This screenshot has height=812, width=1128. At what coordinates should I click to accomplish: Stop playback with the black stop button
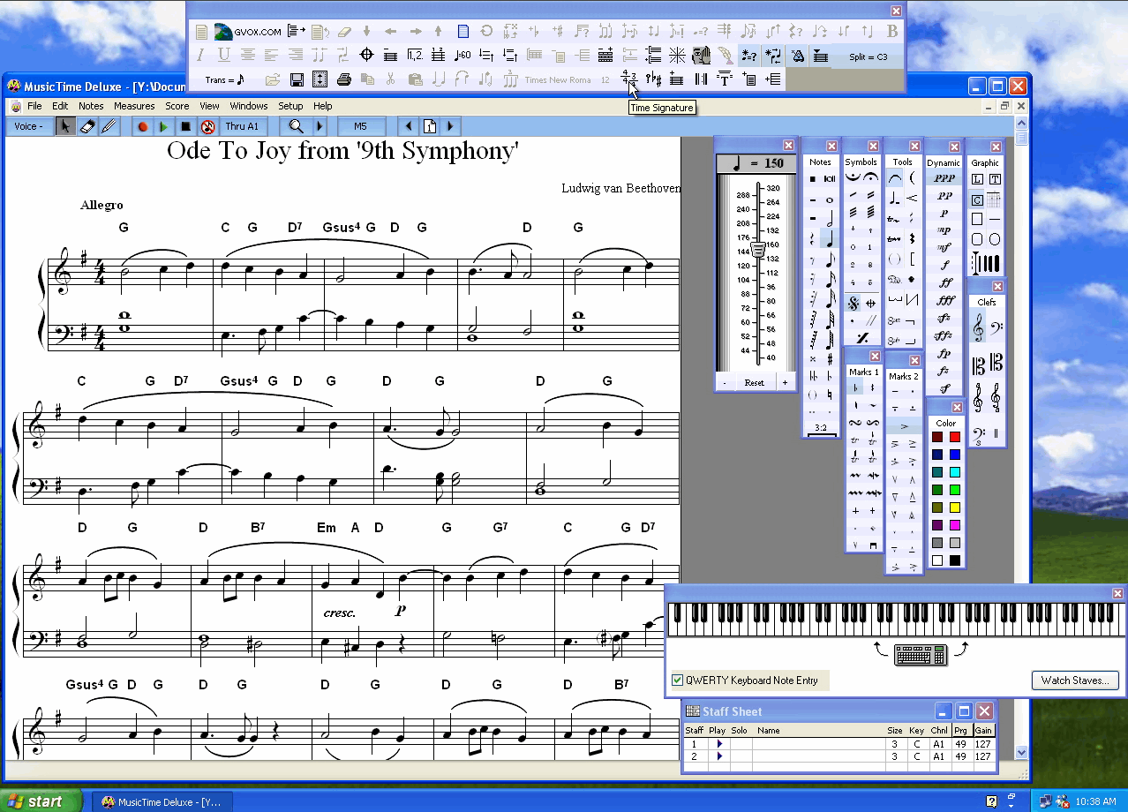pyautogui.click(x=185, y=126)
